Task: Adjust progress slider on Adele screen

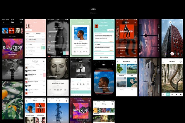Action: 57,77
